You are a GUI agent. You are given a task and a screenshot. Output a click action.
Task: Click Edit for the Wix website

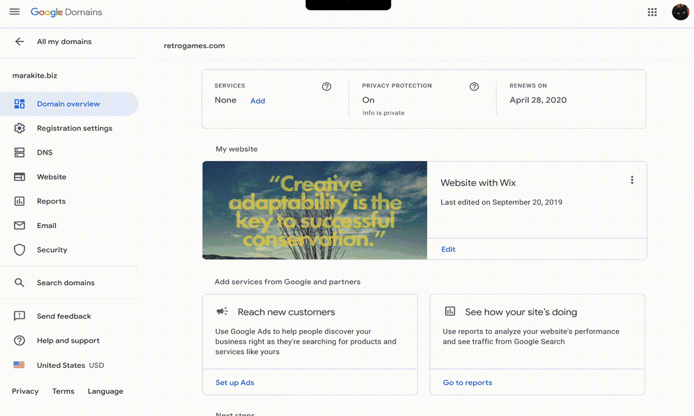pyautogui.click(x=448, y=249)
